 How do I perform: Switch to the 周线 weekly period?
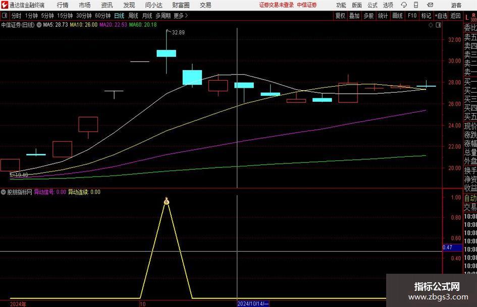pos(133,16)
